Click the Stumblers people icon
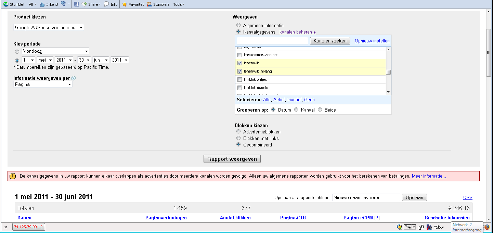The width and height of the screenshot is (493, 233). pyautogui.click(x=149, y=4)
